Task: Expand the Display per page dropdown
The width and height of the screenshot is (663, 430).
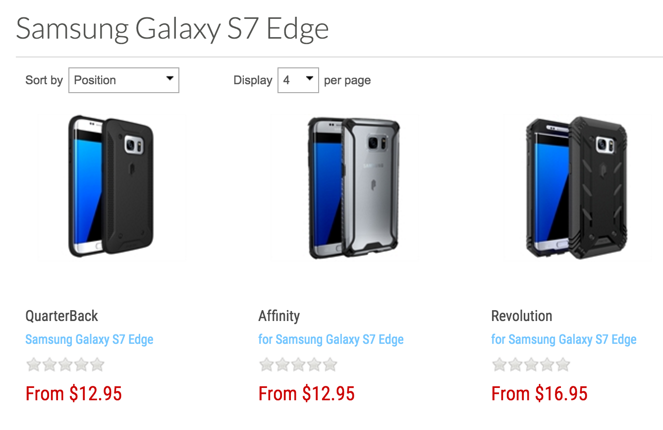Action: point(298,80)
